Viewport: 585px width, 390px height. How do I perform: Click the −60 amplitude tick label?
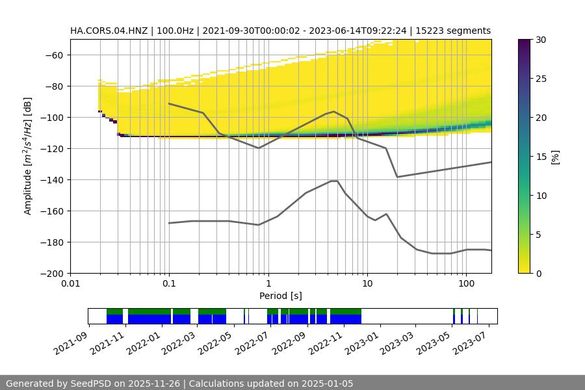click(54, 55)
